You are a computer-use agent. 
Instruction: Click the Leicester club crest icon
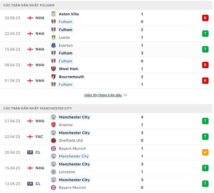point(54,172)
